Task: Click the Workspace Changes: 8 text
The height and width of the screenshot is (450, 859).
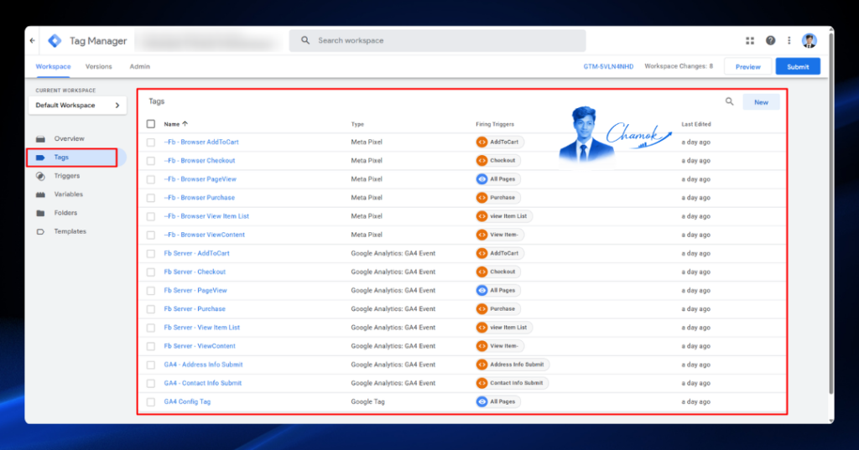Action: 678,66
